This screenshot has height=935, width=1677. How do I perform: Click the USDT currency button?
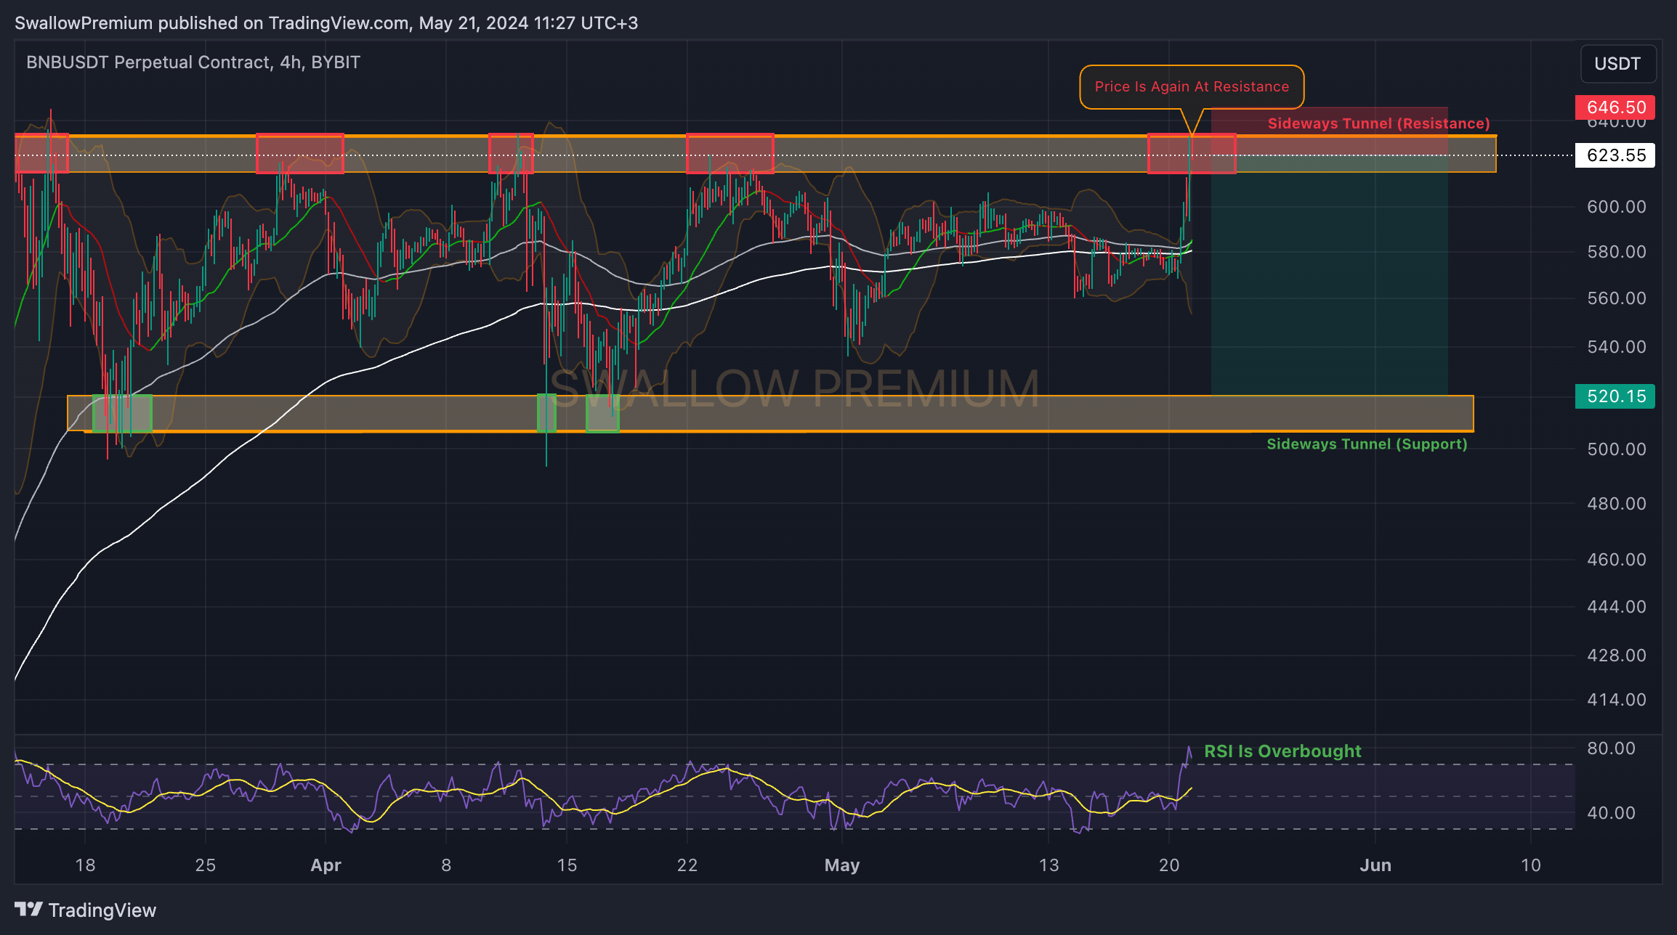click(x=1617, y=64)
